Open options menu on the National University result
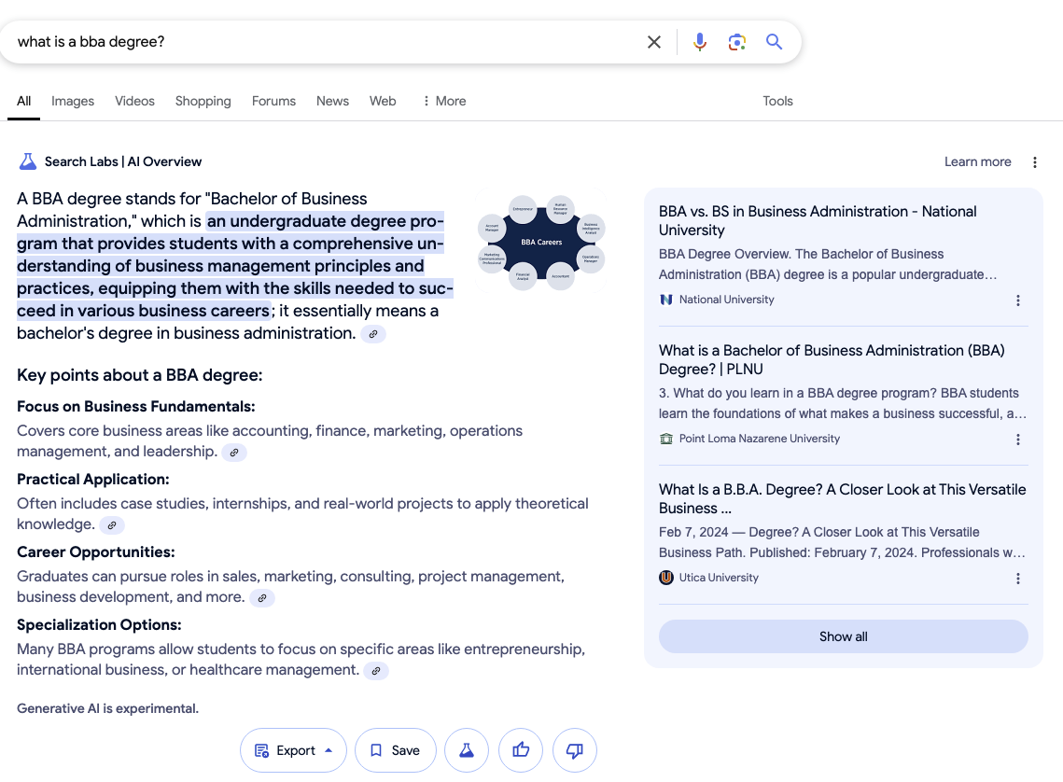1063x782 pixels. pyautogui.click(x=1018, y=300)
